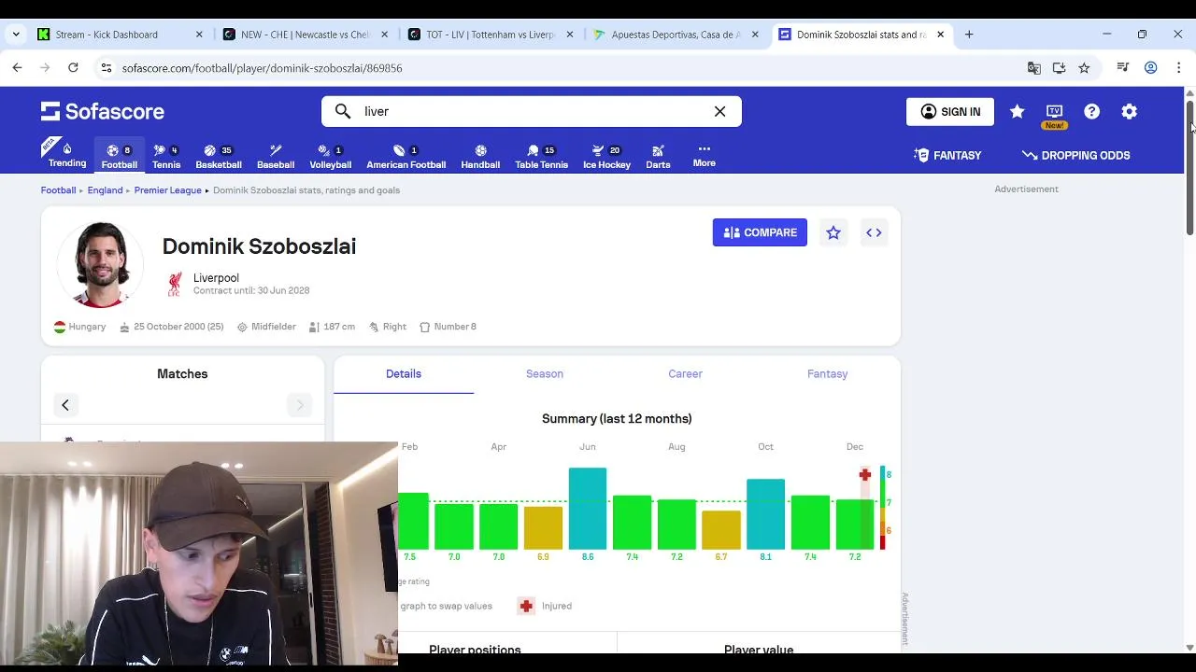Image resolution: width=1196 pixels, height=672 pixels.
Task: Open the help question mark icon
Action: (x=1091, y=111)
